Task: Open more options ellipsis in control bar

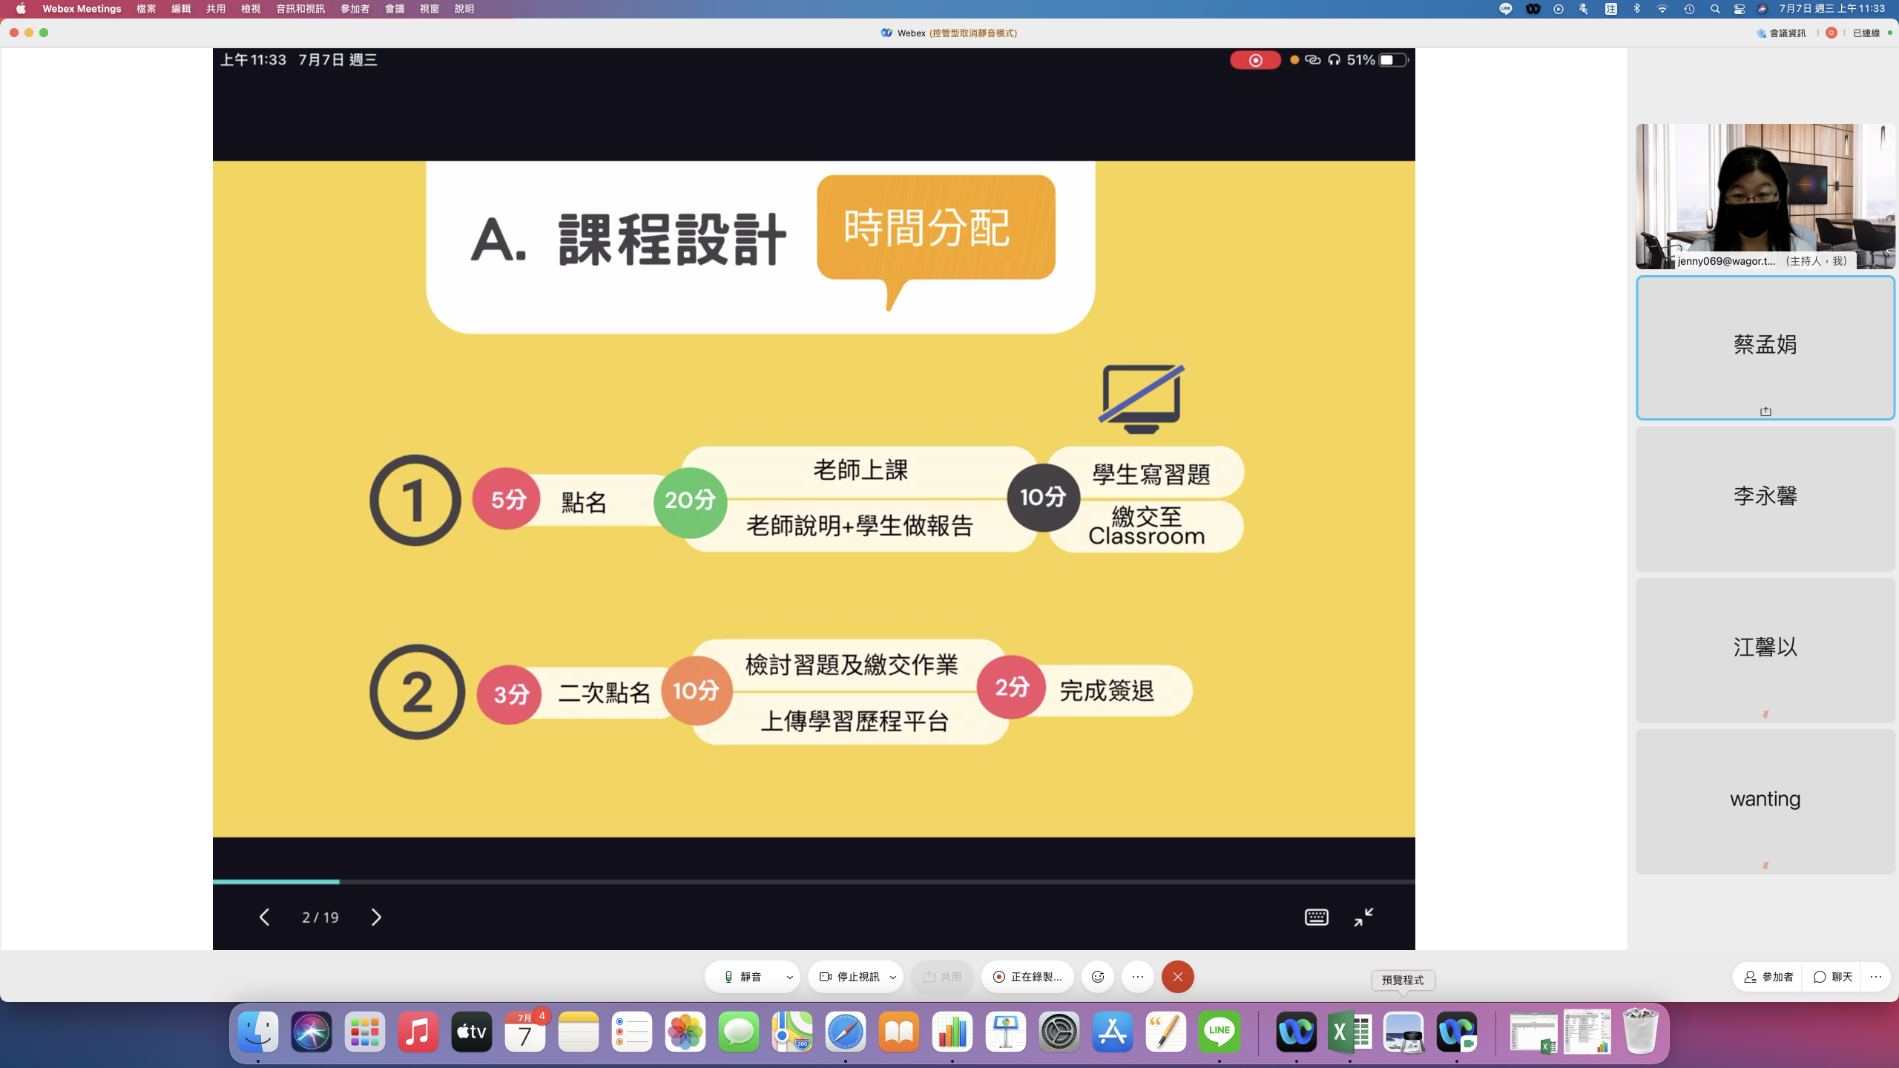Action: [1138, 977]
